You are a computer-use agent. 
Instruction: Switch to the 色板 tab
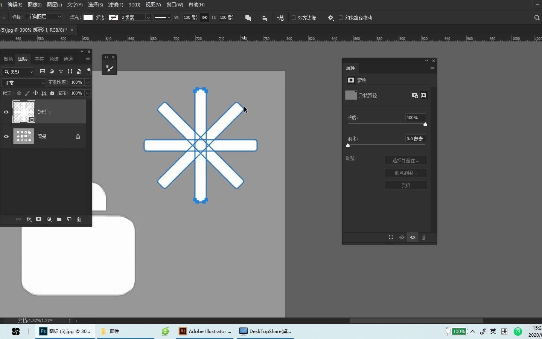click(54, 59)
